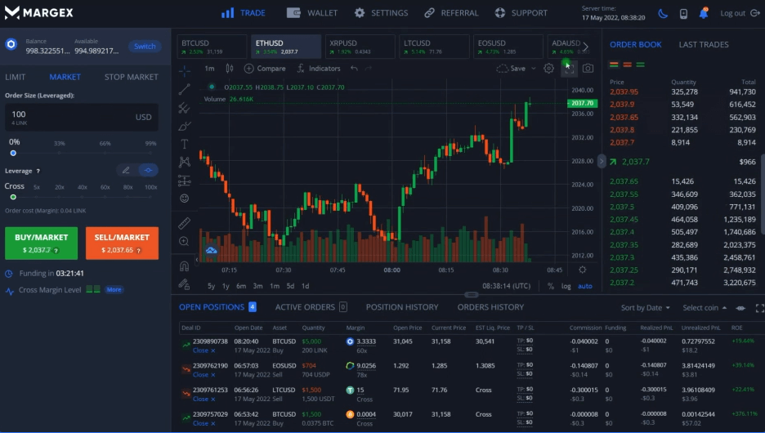
Task: Click the zoom in magnifier tool
Action: click(x=184, y=242)
